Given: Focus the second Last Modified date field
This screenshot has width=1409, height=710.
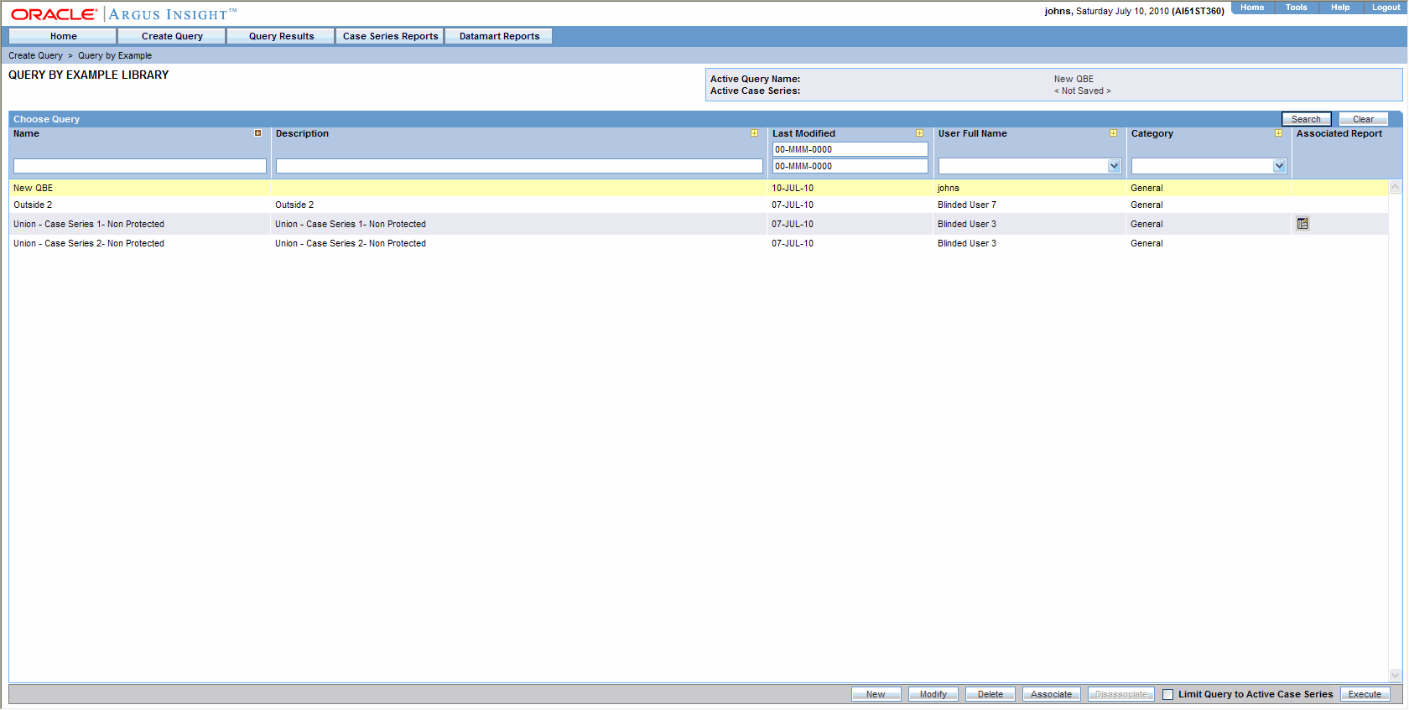Looking at the screenshot, I should click(850, 166).
